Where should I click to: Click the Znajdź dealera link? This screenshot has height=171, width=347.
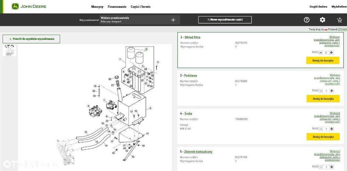tap(318, 7)
